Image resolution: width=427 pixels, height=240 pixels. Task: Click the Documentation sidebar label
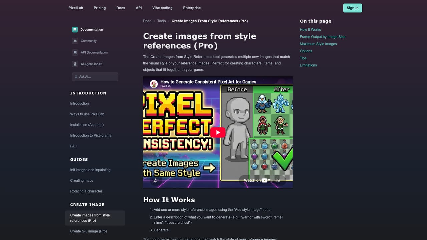92,30
